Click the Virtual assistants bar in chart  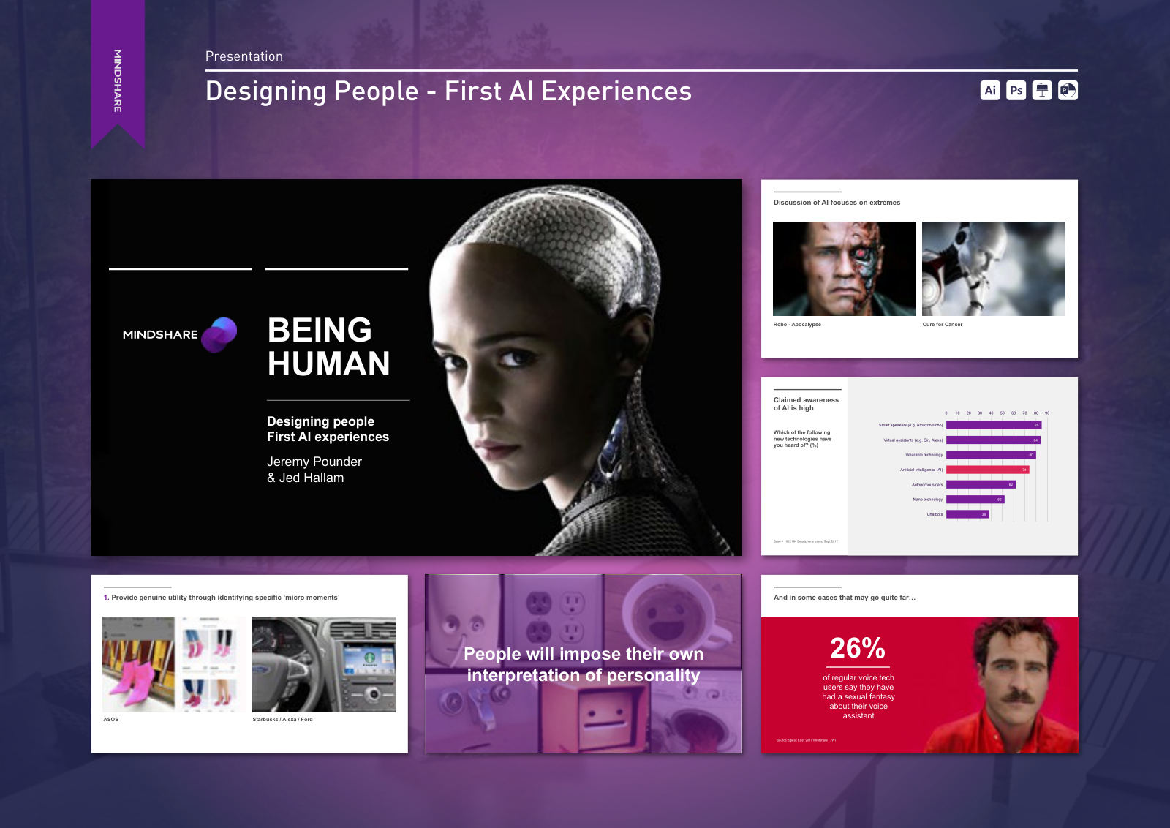[993, 440]
